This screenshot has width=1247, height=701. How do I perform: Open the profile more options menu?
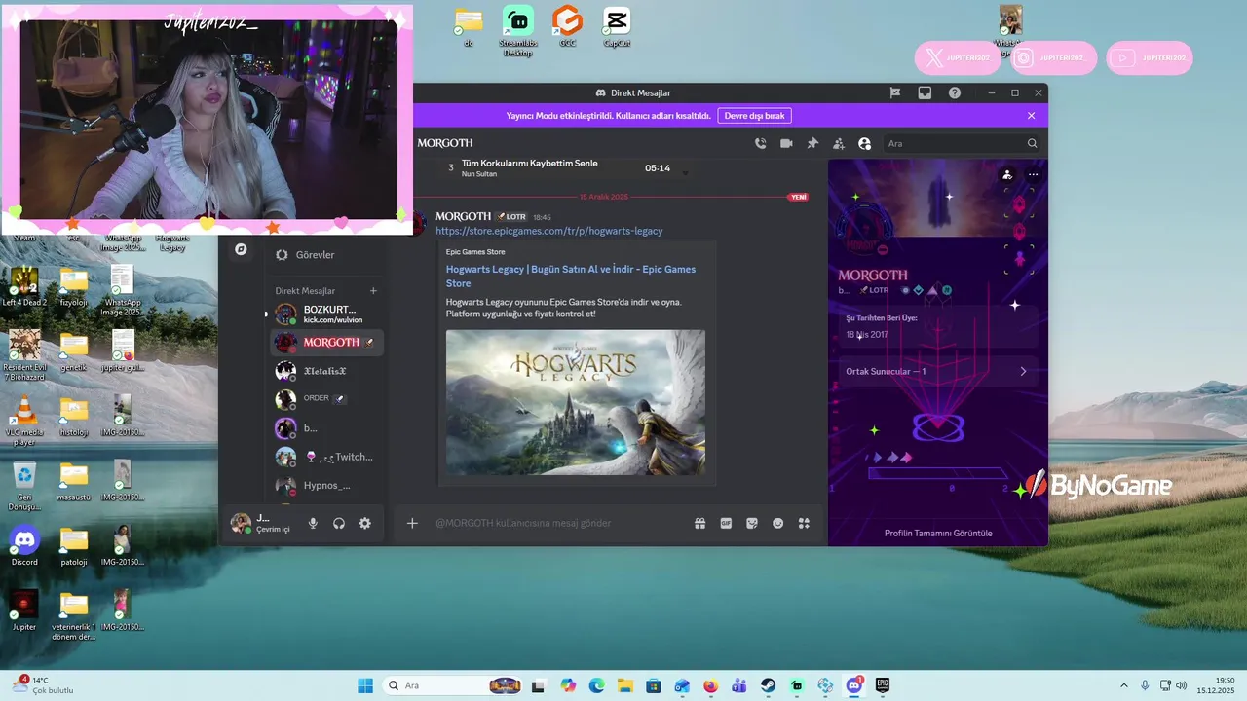(x=1033, y=175)
